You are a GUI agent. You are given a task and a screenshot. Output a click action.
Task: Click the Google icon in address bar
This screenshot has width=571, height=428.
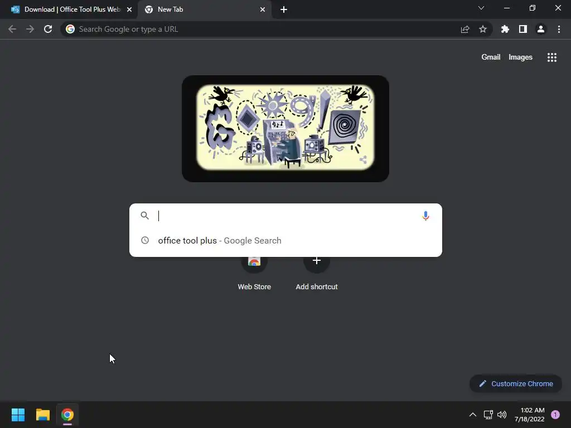(70, 29)
